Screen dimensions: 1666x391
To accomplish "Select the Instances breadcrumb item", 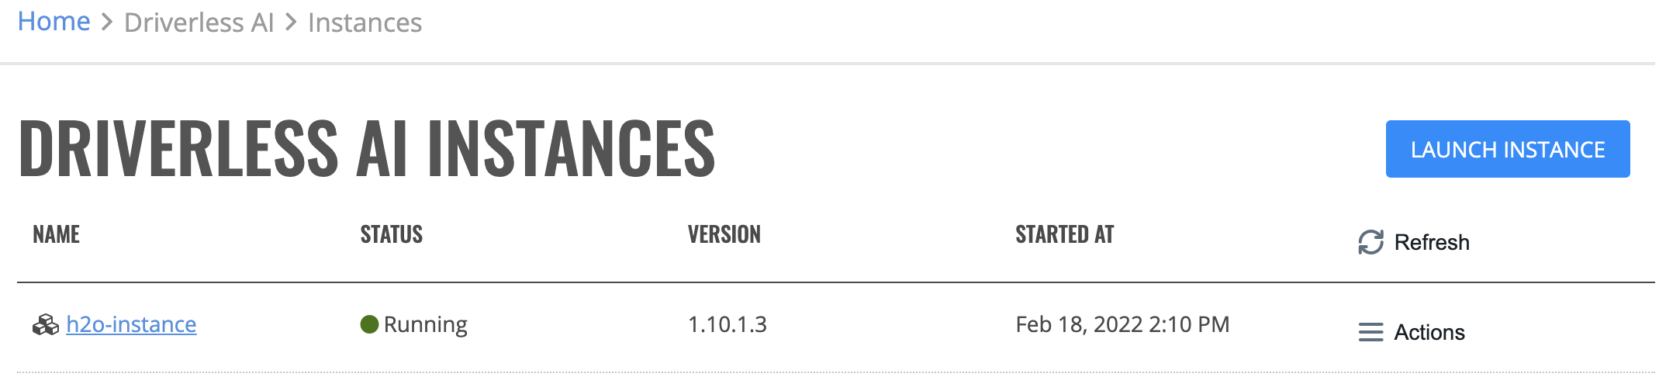I will tap(365, 22).
